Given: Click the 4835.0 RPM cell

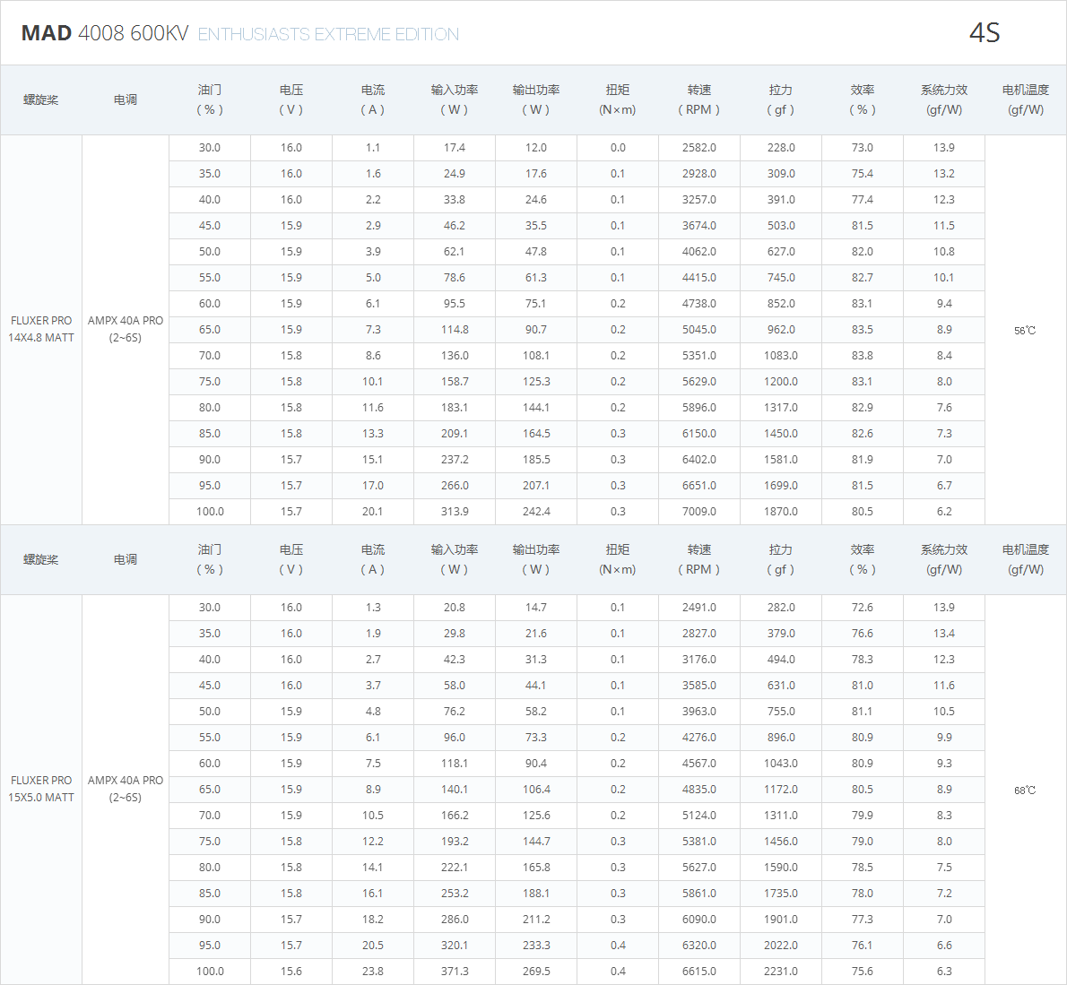Looking at the screenshot, I should click(x=699, y=790).
